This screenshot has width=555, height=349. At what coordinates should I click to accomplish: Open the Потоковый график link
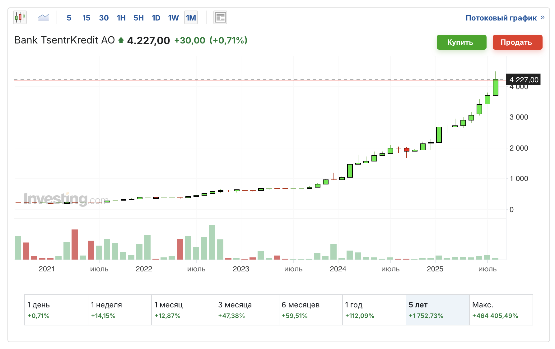(x=501, y=18)
